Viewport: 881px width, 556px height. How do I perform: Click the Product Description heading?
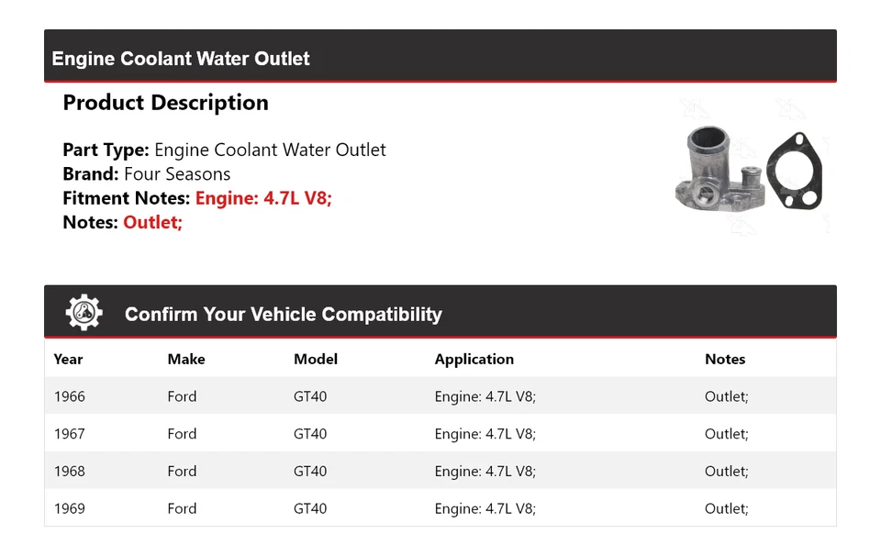point(165,103)
